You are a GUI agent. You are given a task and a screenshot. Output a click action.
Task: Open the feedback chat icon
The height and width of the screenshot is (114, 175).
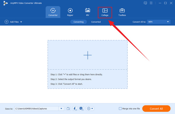pyautogui.click(x=145, y=3)
